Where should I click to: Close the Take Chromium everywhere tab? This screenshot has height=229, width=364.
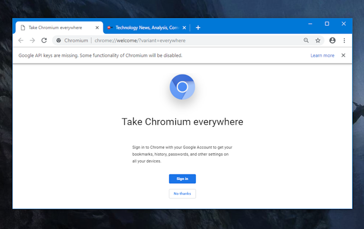97,27
